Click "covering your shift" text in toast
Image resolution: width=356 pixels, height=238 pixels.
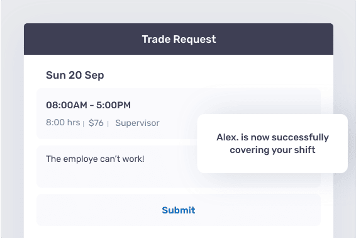(x=272, y=150)
